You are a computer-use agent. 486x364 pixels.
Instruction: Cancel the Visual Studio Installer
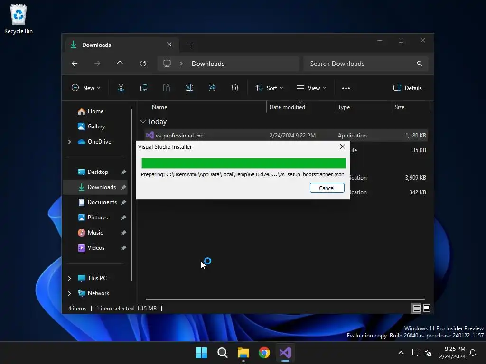pyautogui.click(x=327, y=188)
